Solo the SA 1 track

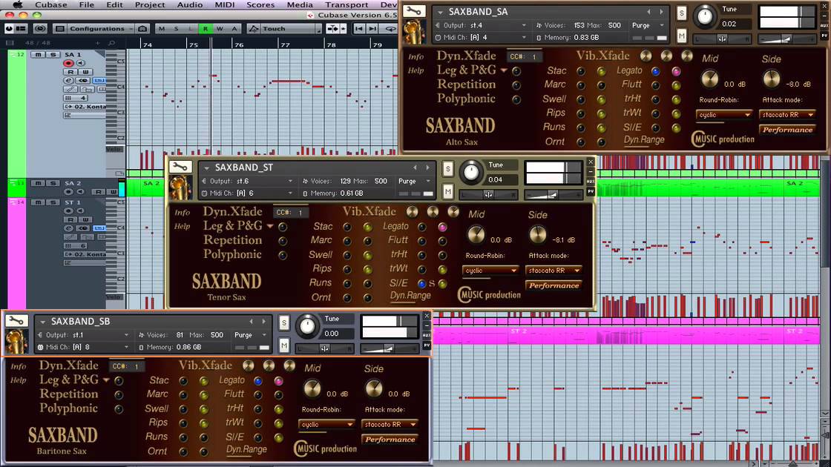[53, 55]
